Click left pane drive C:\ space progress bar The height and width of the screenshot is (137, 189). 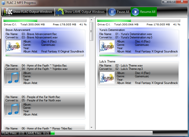[x=45, y=20]
